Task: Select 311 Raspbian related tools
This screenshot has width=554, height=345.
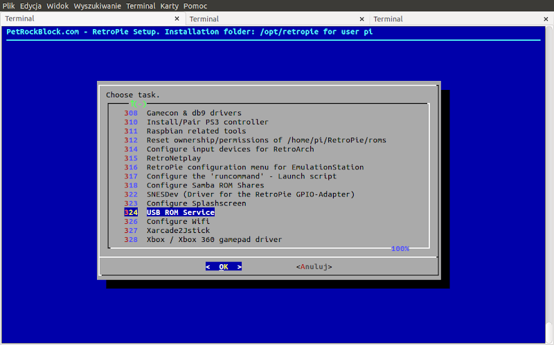Action: tap(185, 131)
